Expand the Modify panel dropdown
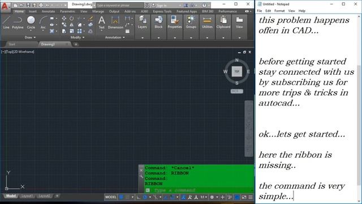 (77, 37)
